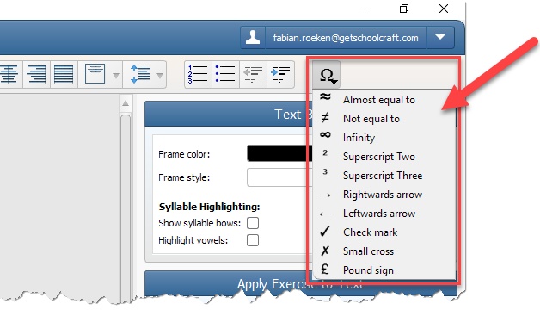The image size is (540, 316).
Task: Expand the account dropdown arrow
Action: click(x=440, y=37)
